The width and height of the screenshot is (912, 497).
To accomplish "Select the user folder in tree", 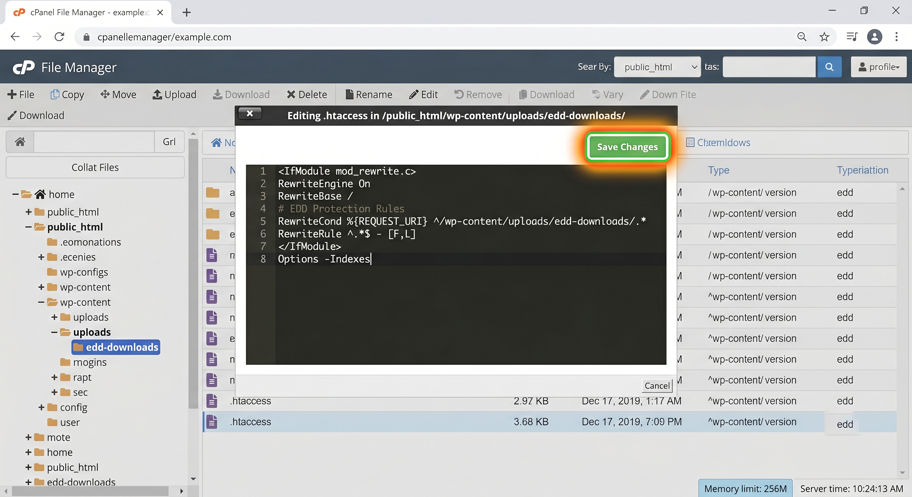I will pos(64,422).
